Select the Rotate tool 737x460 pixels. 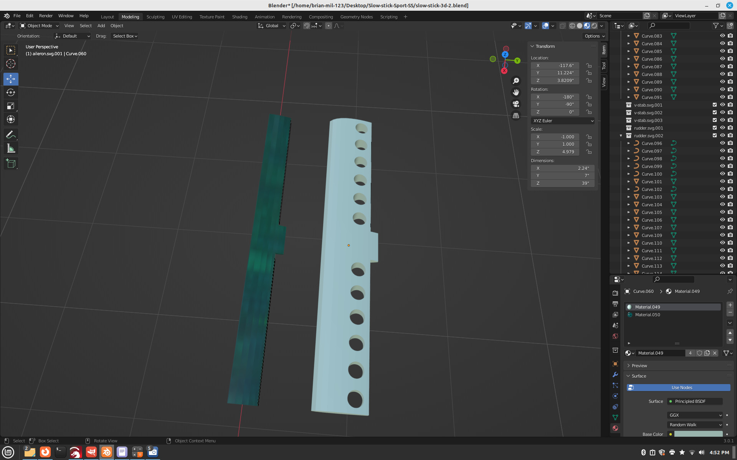pyautogui.click(x=11, y=92)
